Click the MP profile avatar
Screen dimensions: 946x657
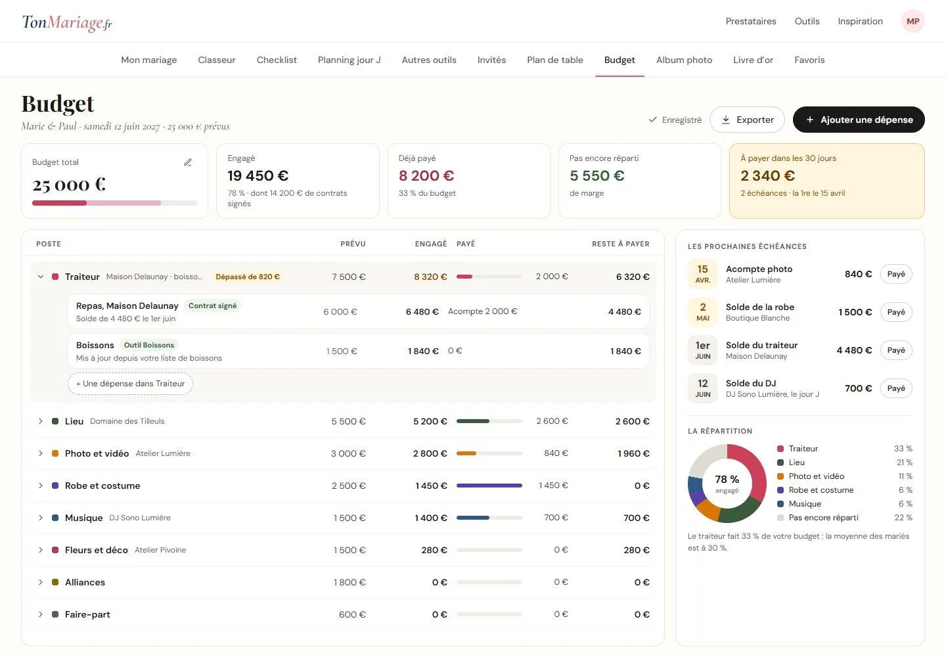coord(912,21)
